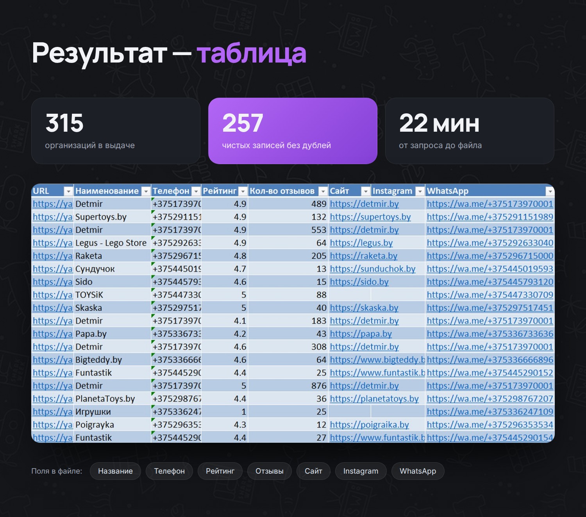586x517 pixels.
Task: Open the https://legus.by site link
Action: tap(361, 243)
